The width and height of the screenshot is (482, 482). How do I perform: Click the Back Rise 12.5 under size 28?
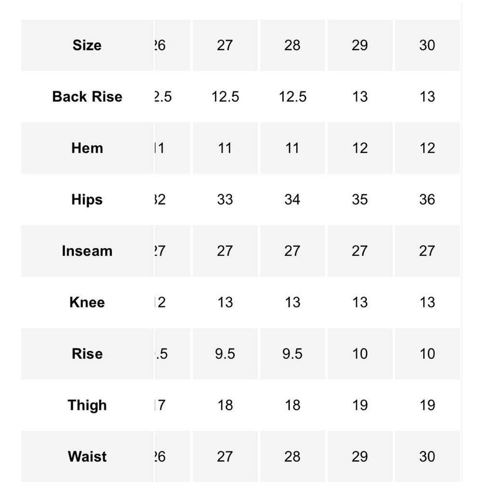[x=293, y=97]
